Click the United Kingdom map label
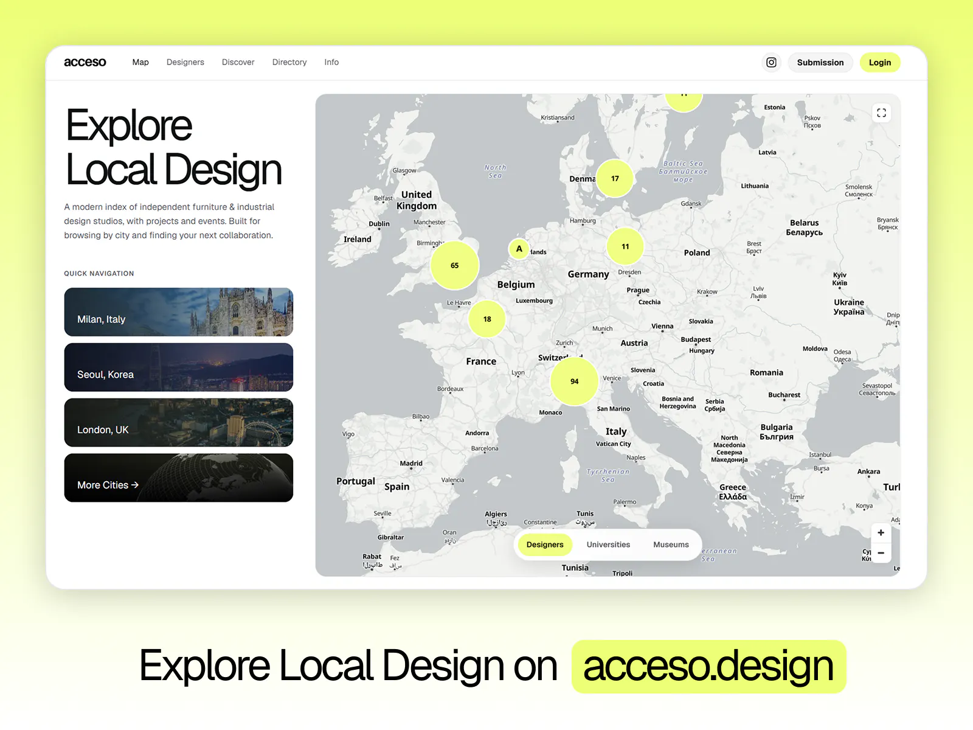 click(x=417, y=200)
